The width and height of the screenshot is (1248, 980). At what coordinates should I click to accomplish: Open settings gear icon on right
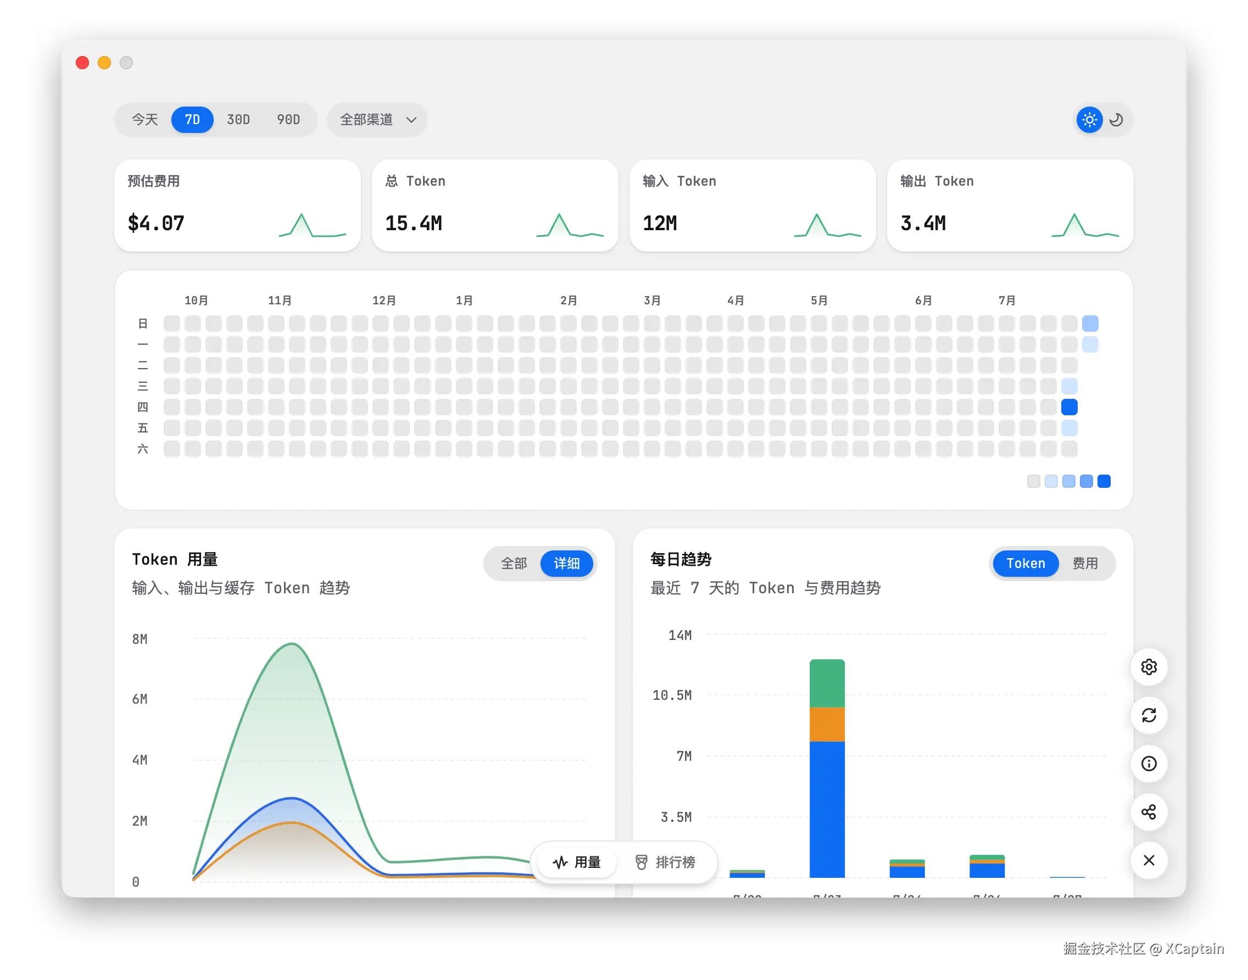[x=1148, y=667]
